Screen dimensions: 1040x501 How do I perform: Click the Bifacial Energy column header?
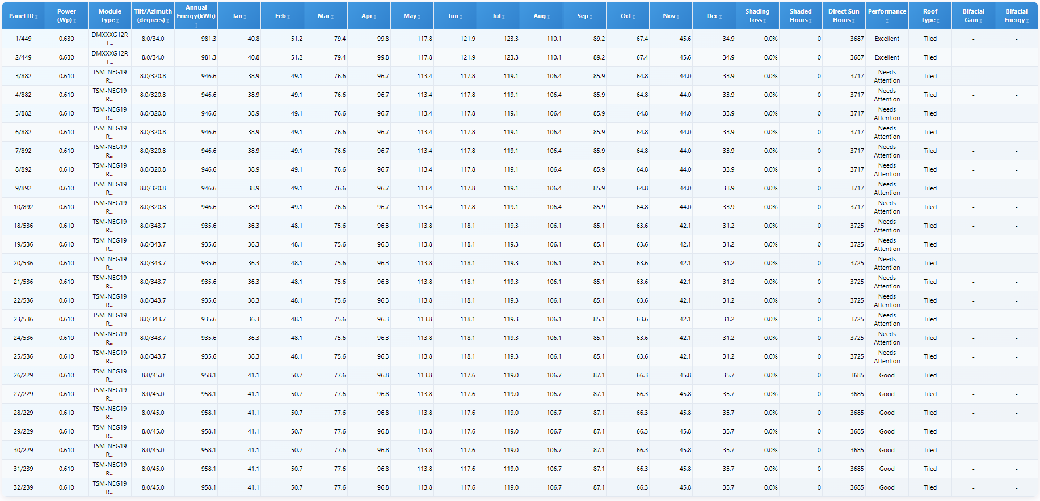tap(1016, 15)
